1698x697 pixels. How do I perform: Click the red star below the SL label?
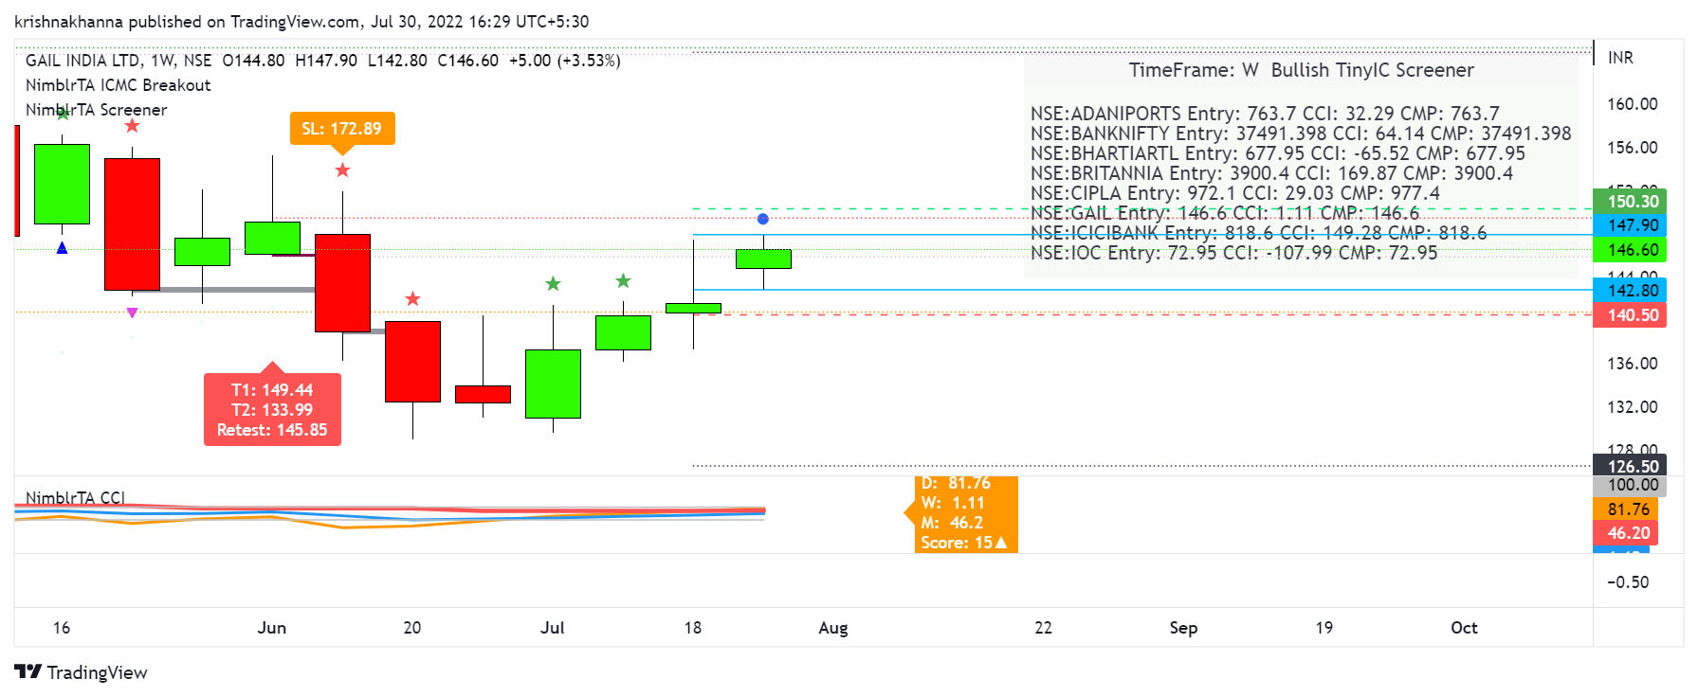point(342,170)
